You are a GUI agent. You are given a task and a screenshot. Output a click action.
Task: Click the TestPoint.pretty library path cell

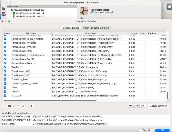coord(90,67)
